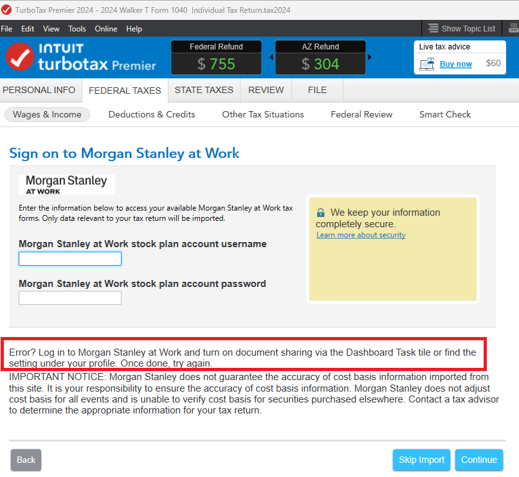Click the Buy now link
The height and width of the screenshot is (477, 519).
coord(455,64)
